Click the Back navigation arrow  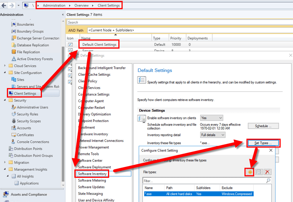4,5
